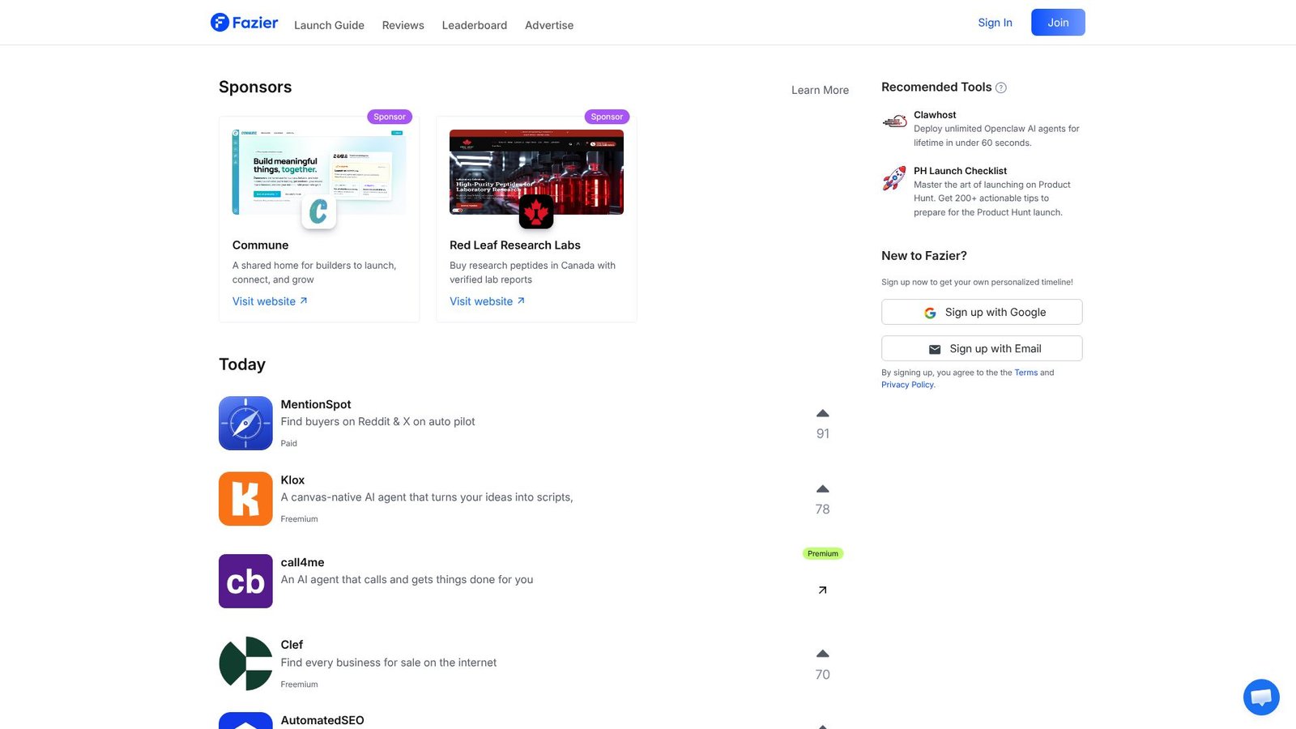
Task: Open call4me external link arrow
Action: (822, 590)
